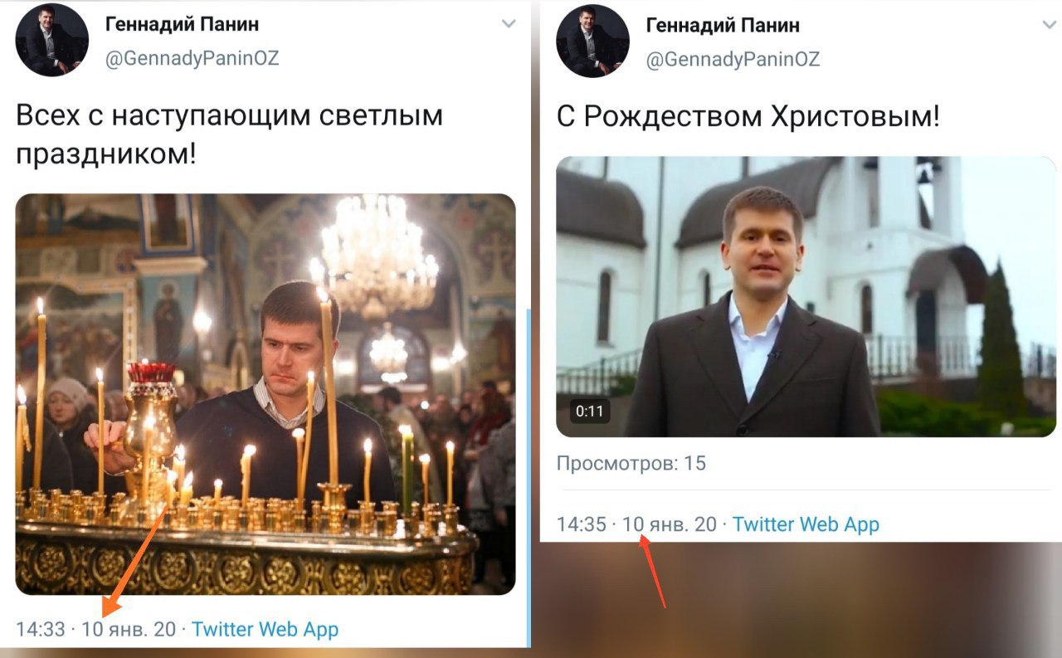Image resolution: width=1062 pixels, height=658 pixels.
Task: Play the video in front of the white church
Action: point(806,296)
